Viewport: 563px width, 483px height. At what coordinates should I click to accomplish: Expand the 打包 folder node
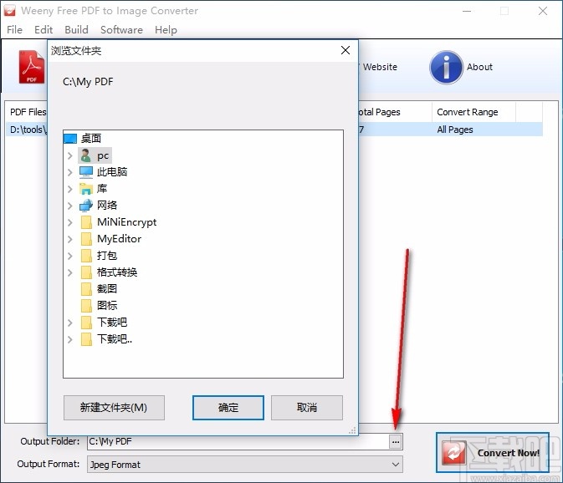pos(70,256)
